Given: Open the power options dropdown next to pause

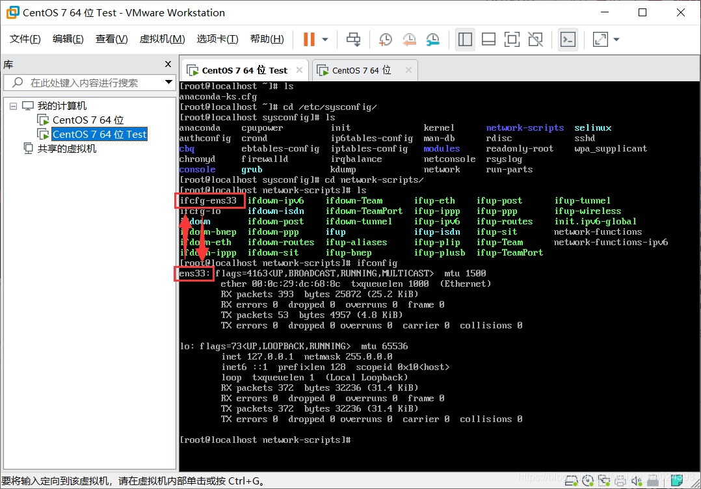Looking at the screenshot, I should [325, 39].
